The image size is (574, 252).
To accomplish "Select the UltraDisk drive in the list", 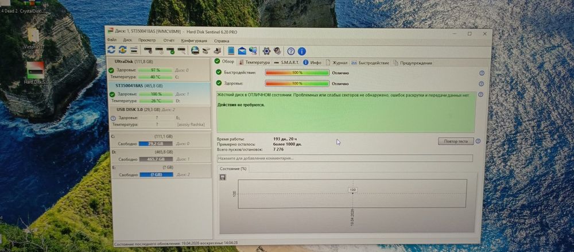I will tap(159, 69).
